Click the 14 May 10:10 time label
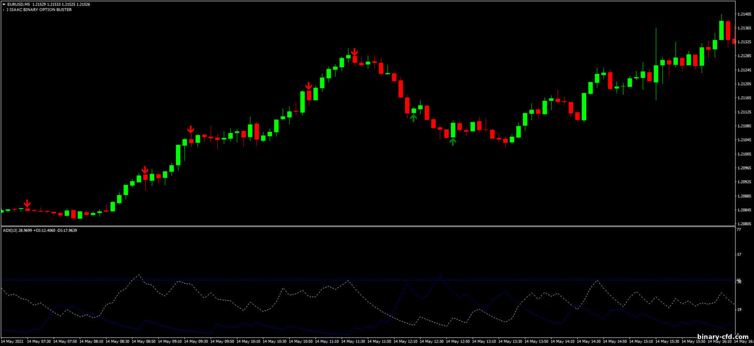The width and height of the screenshot is (754, 346). tap(248, 341)
